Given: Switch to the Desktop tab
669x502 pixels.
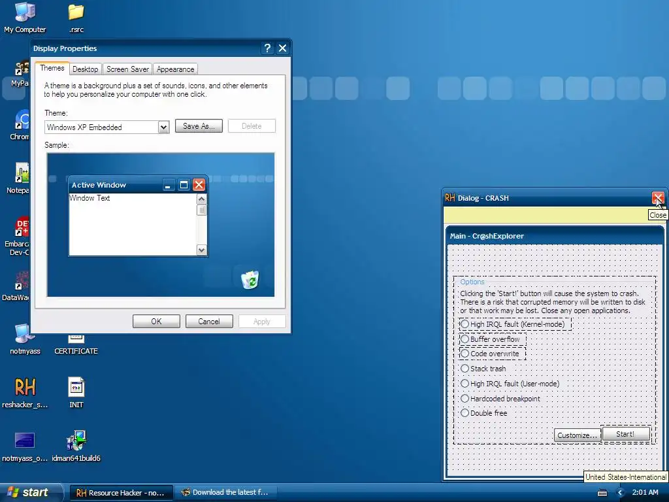Looking at the screenshot, I should [x=86, y=69].
